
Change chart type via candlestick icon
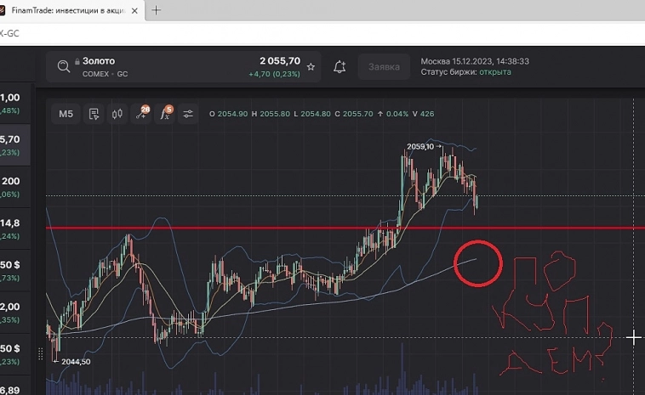117,114
